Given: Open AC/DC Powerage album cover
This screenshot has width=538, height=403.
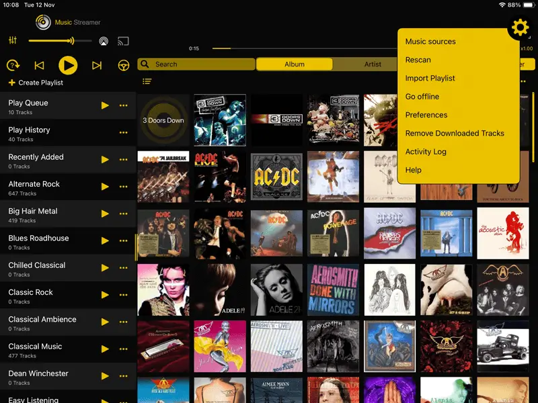Looking at the screenshot, I should tap(333, 233).
